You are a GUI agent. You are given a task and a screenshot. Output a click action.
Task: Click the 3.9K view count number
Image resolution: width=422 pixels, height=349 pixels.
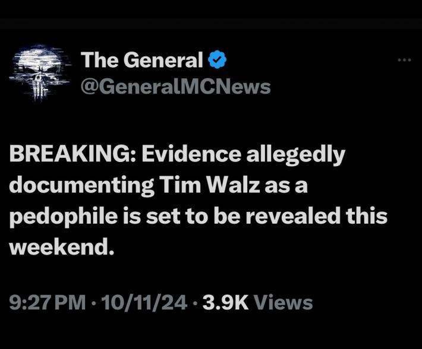tap(225, 303)
